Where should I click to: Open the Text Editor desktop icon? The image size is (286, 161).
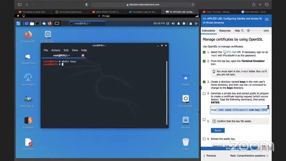(x=28, y=144)
